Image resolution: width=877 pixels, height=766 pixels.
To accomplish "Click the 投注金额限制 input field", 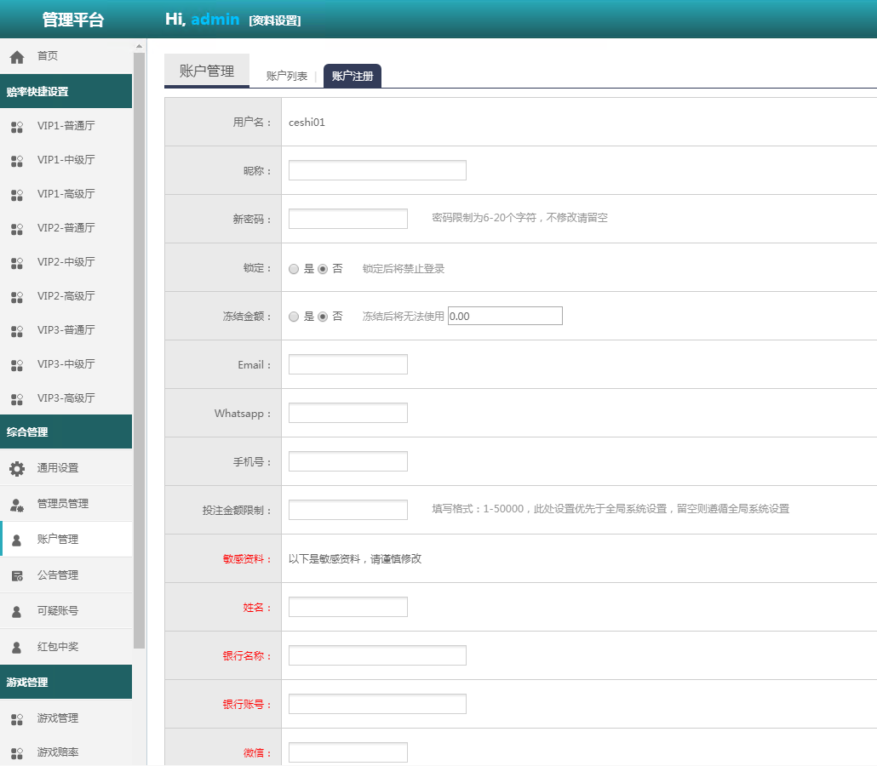I will coord(347,510).
